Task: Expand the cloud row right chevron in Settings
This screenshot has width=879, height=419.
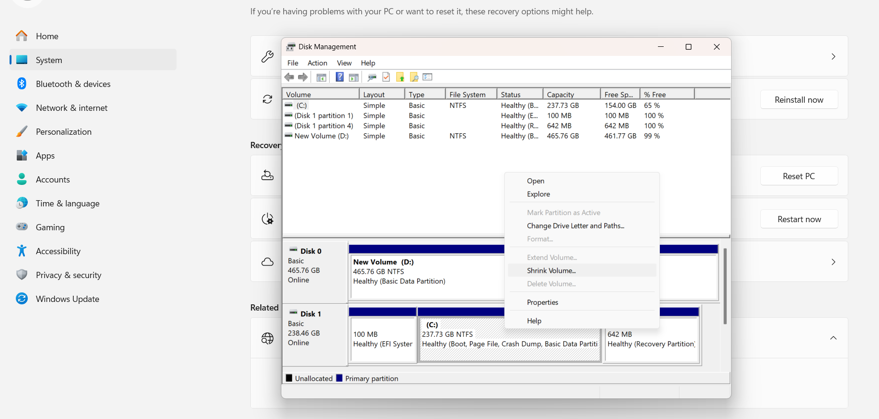Action: 834,262
